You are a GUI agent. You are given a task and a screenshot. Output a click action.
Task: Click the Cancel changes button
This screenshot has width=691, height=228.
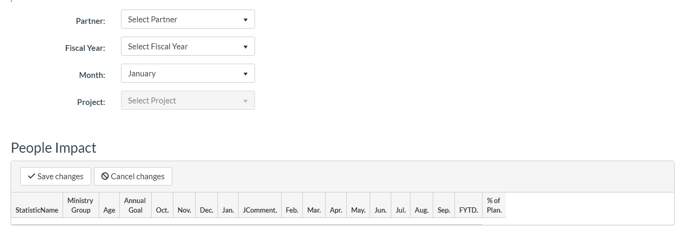(x=133, y=177)
